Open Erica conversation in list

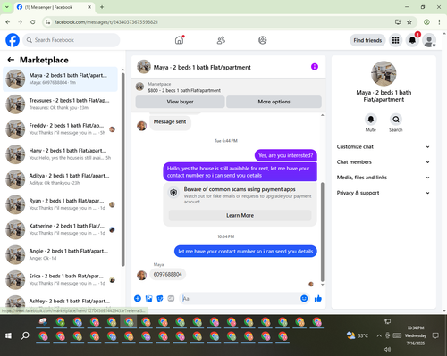pyautogui.click(x=61, y=279)
